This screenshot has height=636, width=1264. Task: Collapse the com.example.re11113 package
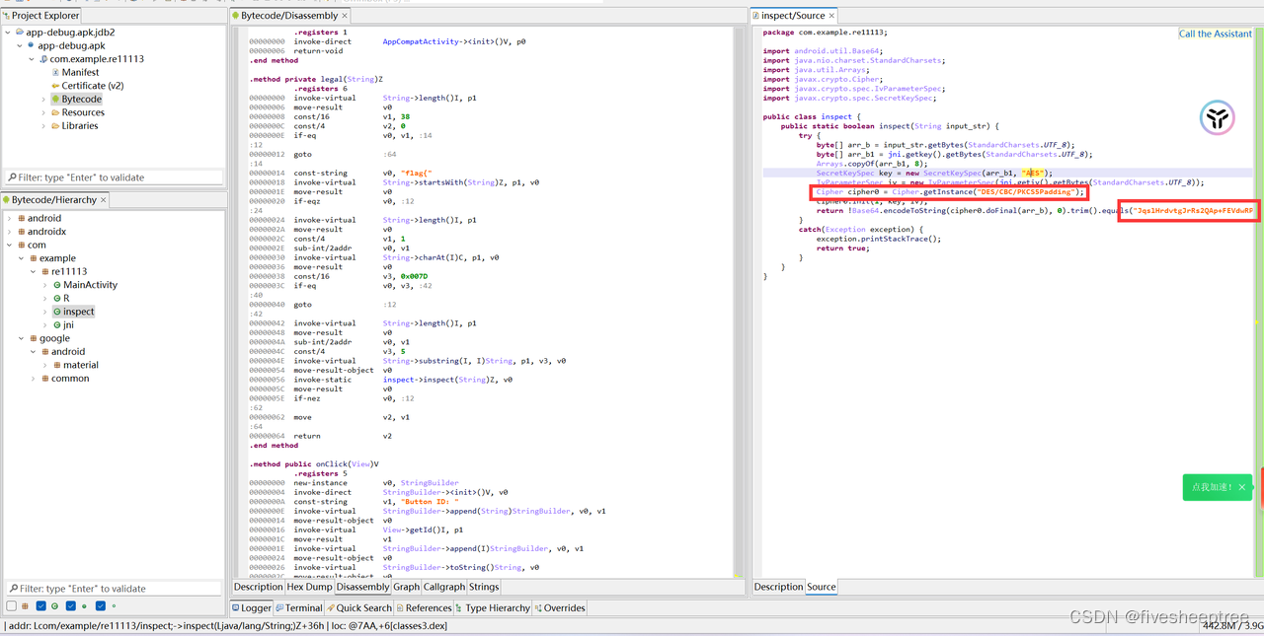(x=31, y=58)
